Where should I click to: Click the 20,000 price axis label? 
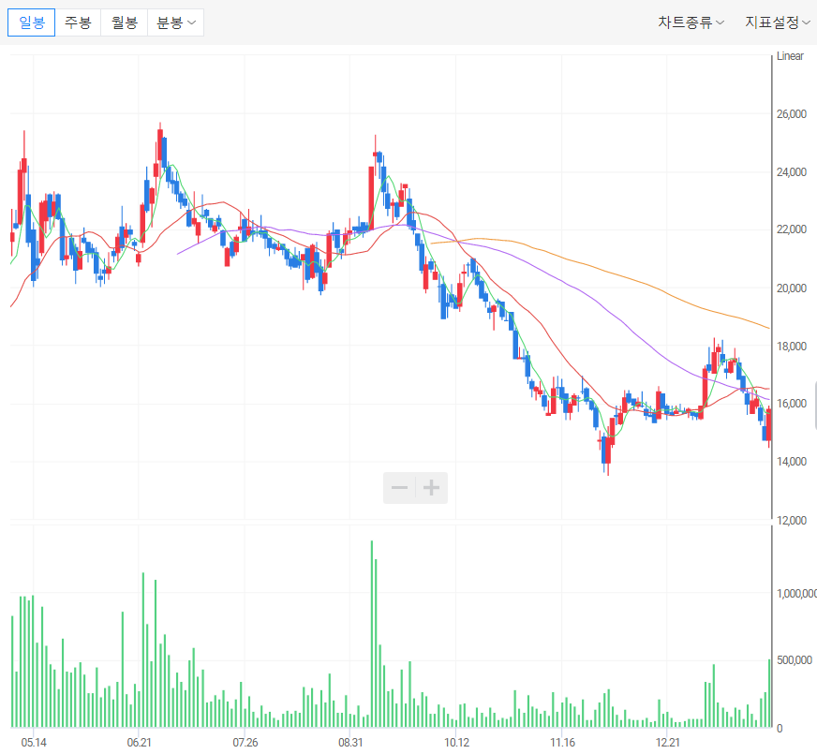click(792, 288)
